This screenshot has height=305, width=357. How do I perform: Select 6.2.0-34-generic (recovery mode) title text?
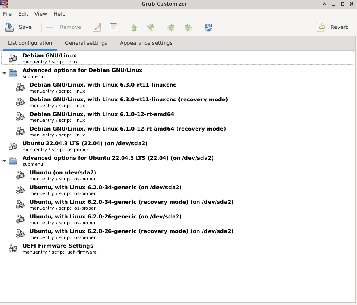tap(131, 202)
